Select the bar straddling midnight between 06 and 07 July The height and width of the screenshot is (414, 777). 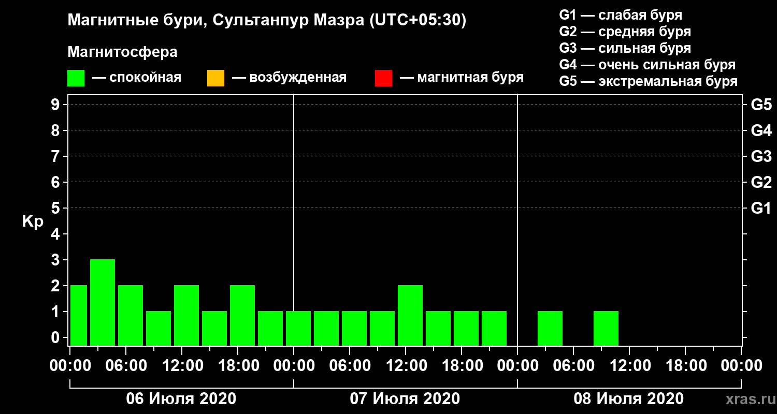[x=298, y=328]
